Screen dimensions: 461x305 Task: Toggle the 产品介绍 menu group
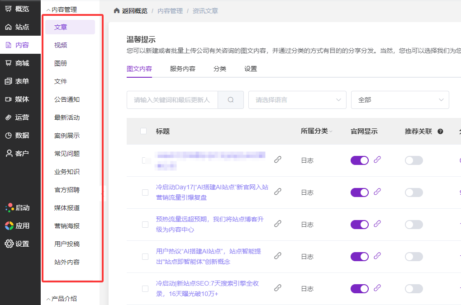62,299
